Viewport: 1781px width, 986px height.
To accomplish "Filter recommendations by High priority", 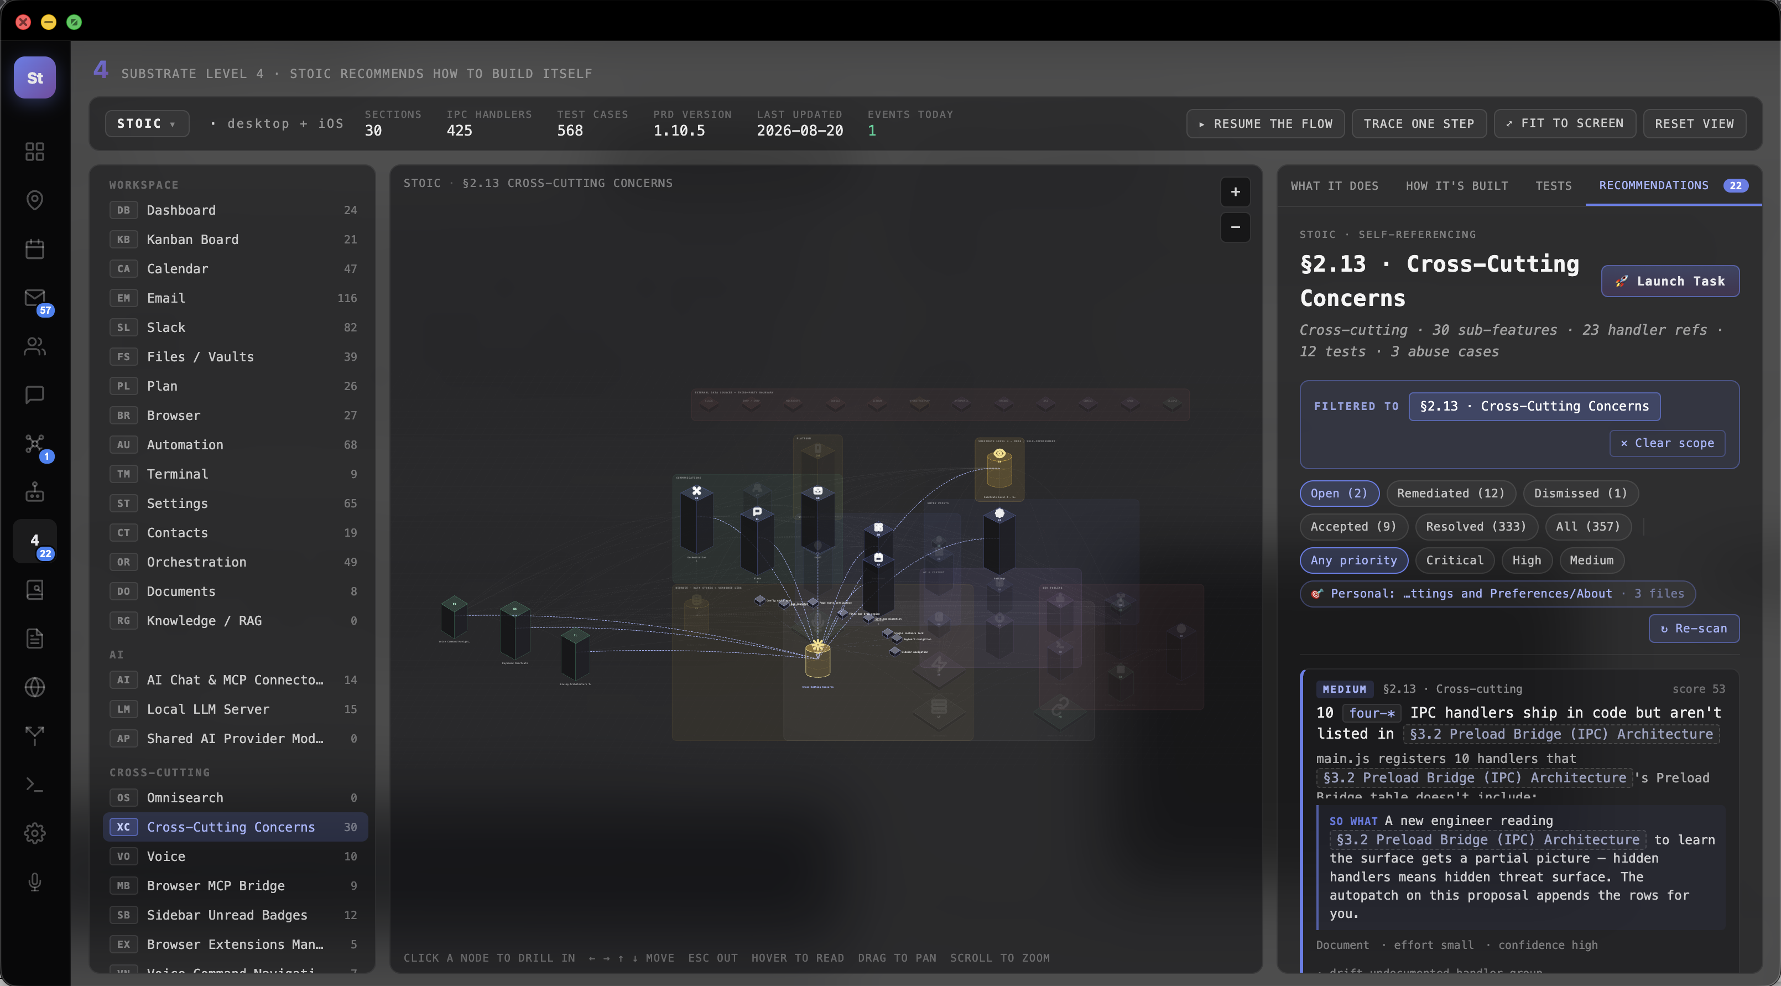I will (x=1526, y=560).
